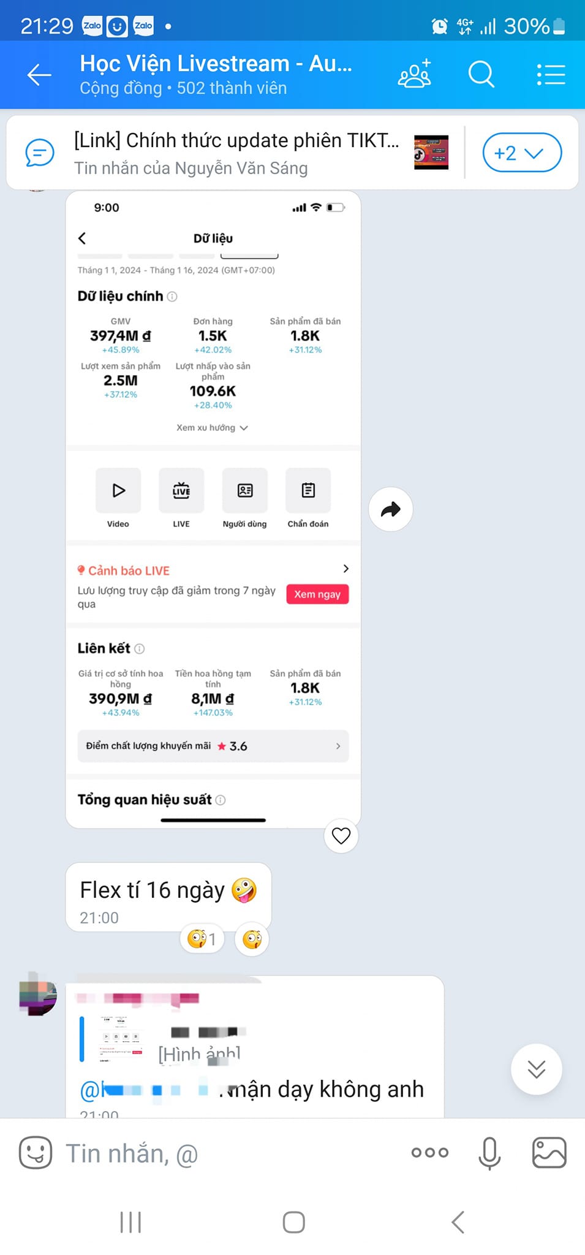Open the sticker emoji picker

click(x=36, y=1153)
